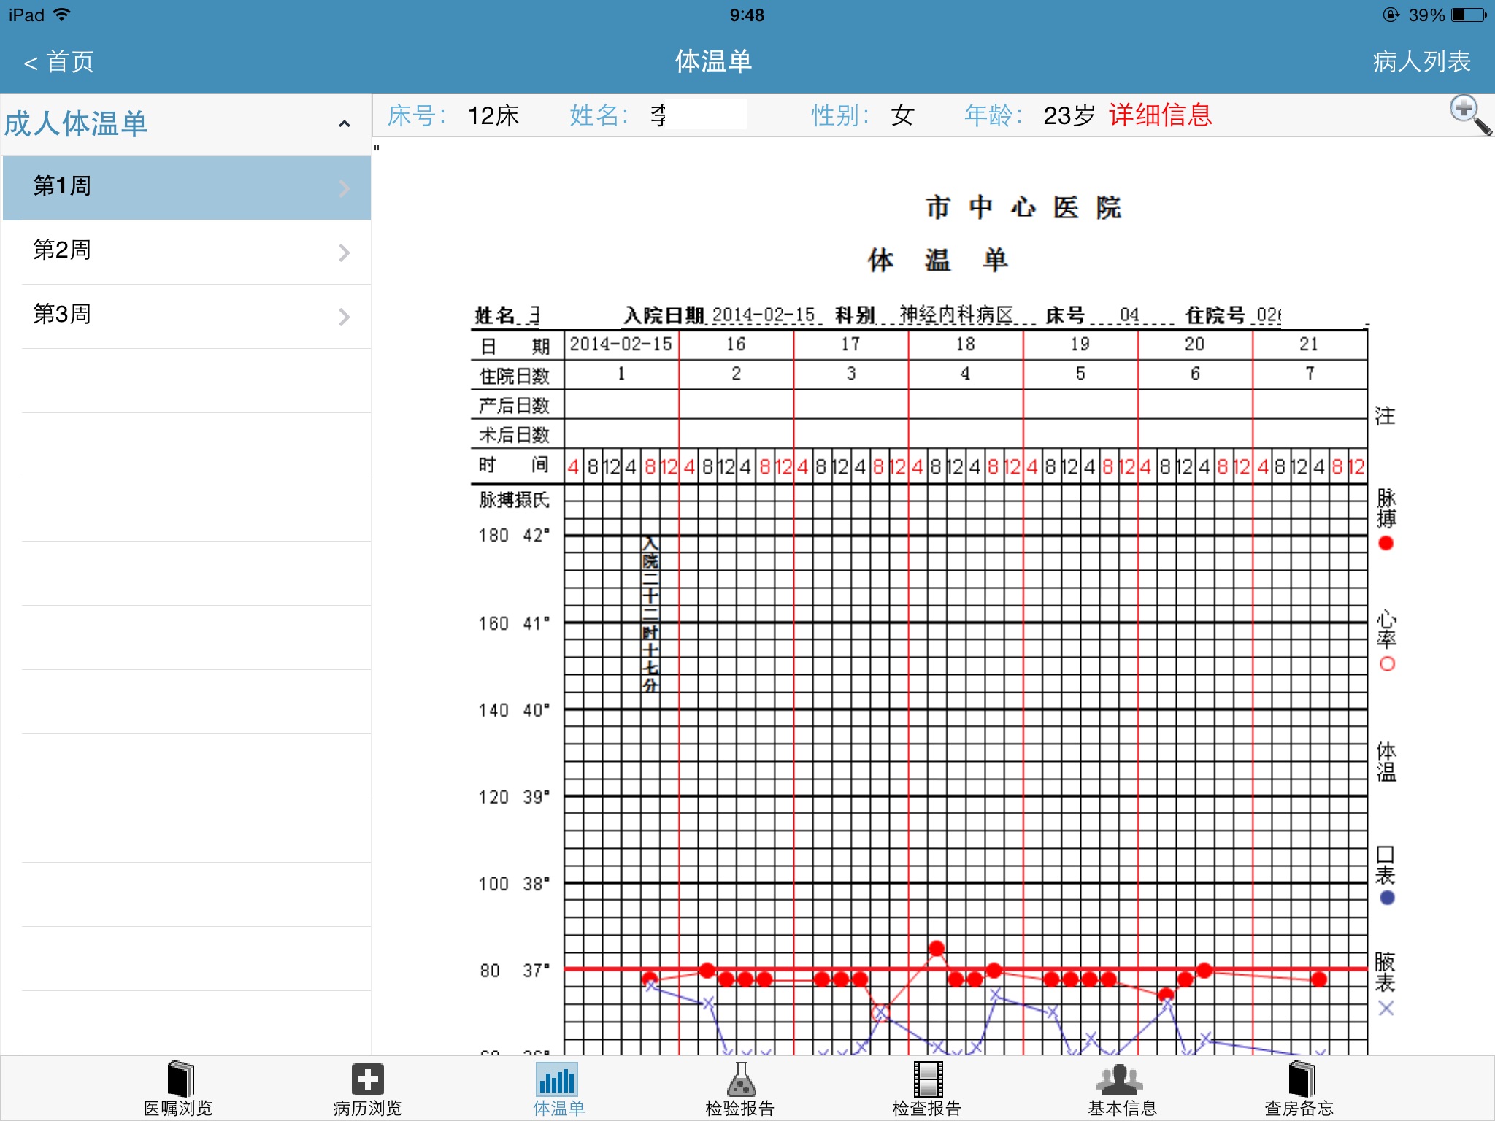The width and height of the screenshot is (1495, 1121).
Task: Click the date cell 21
Action: 1310,344
